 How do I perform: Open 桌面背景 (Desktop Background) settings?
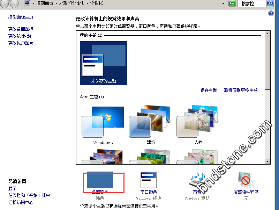coord(100,181)
